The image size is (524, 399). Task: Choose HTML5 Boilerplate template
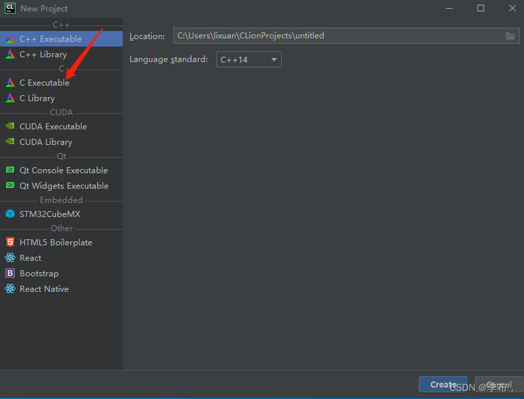[x=61, y=243]
